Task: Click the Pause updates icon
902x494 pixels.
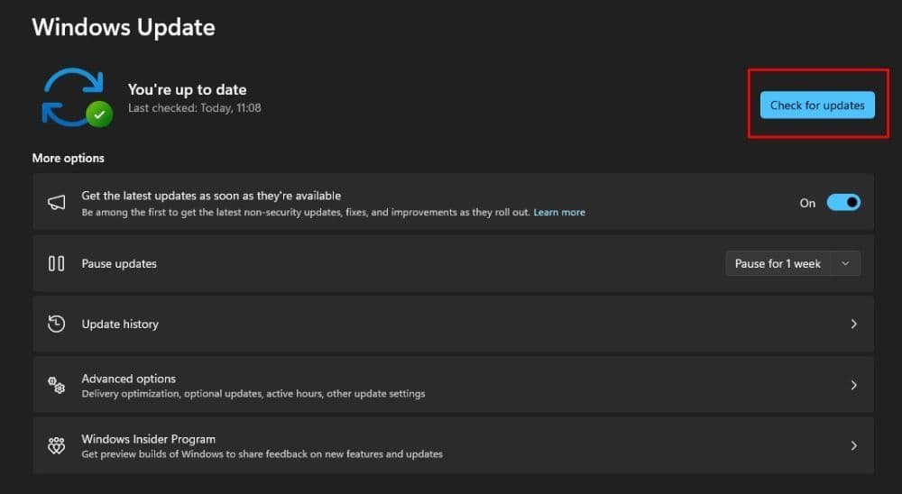Action: click(x=56, y=263)
